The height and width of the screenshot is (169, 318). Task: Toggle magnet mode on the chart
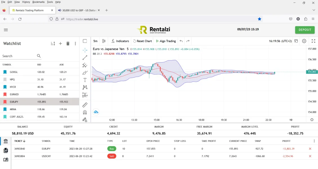(85, 112)
